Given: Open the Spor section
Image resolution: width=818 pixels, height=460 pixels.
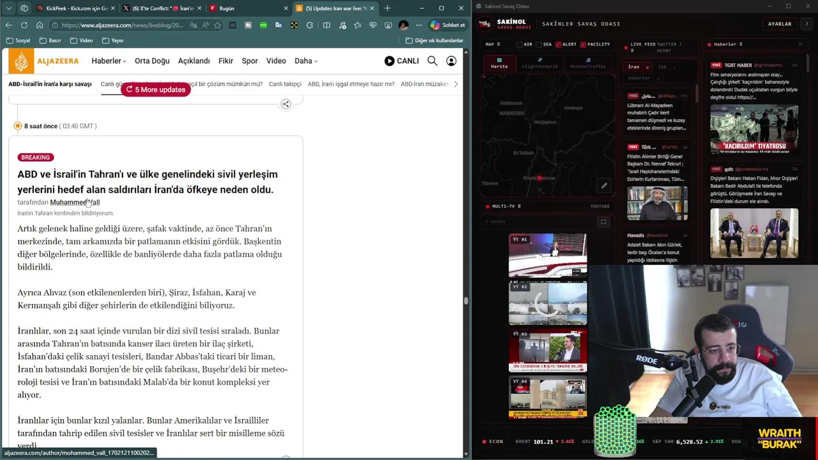Looking at the screenshot, I should 250,61.
